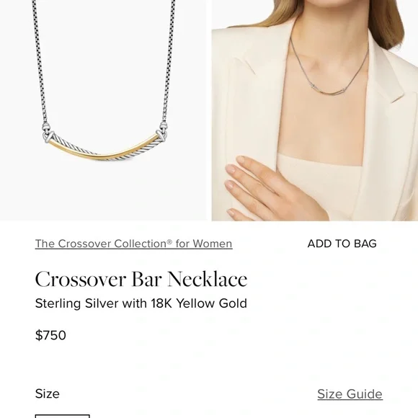The height and width of the screenshot is (418, 418).
Task: Click the right box chain in product photo
Action: 169,61
